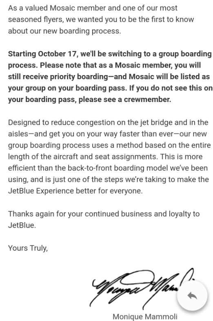Select the 'Thanks again for your continued business' line
Screen dimensions: 213x321
(x=104, y=214)
